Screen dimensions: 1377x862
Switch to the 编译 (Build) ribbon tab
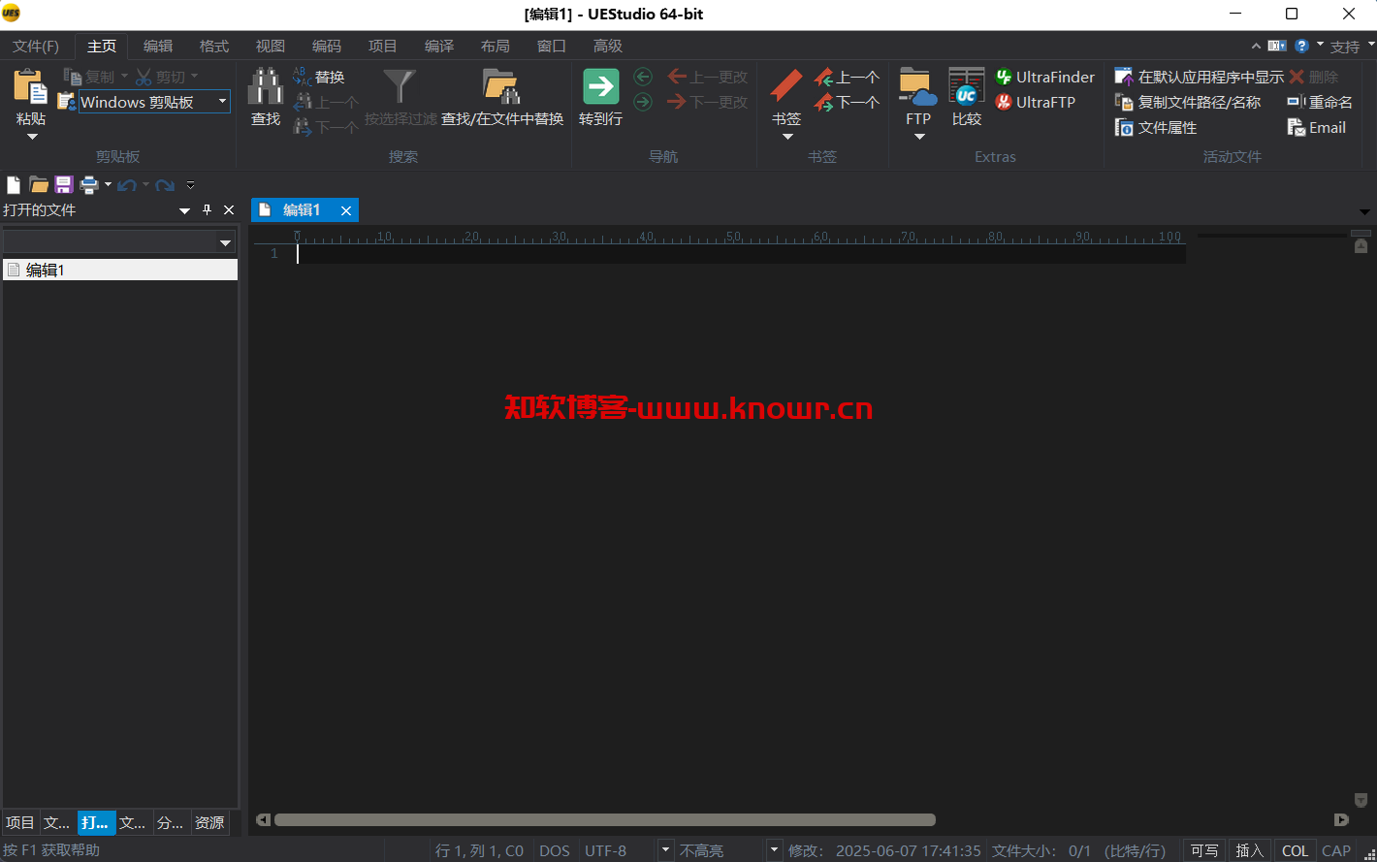tap(438, 46)
